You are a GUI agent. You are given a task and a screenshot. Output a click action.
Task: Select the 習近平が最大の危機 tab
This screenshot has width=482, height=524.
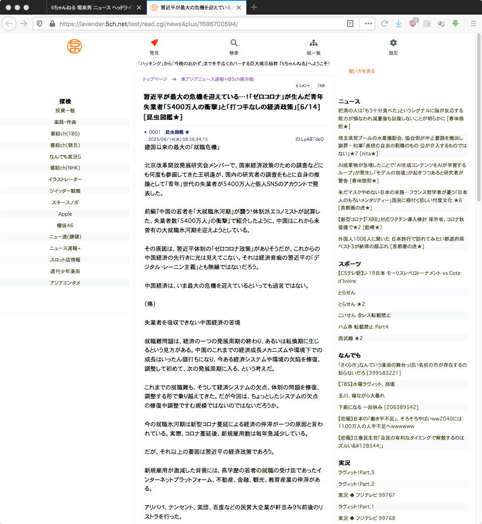point(197,8)
